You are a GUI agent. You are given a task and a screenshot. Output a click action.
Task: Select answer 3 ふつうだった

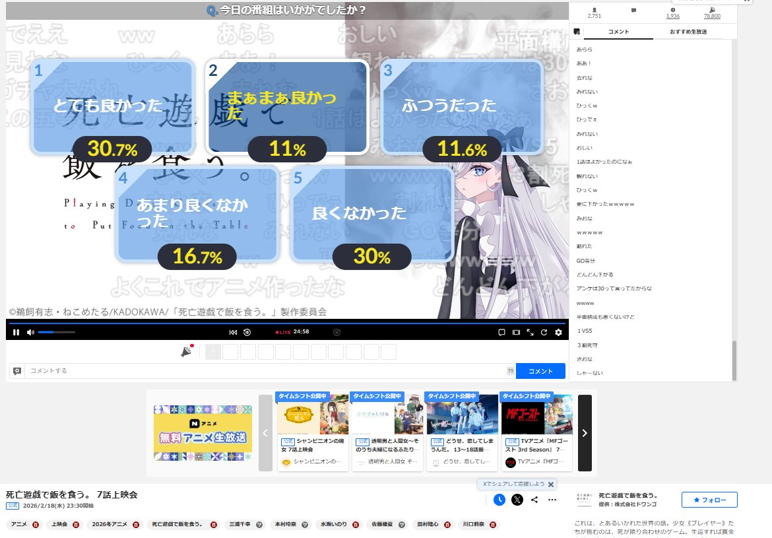tap(463, 108)
